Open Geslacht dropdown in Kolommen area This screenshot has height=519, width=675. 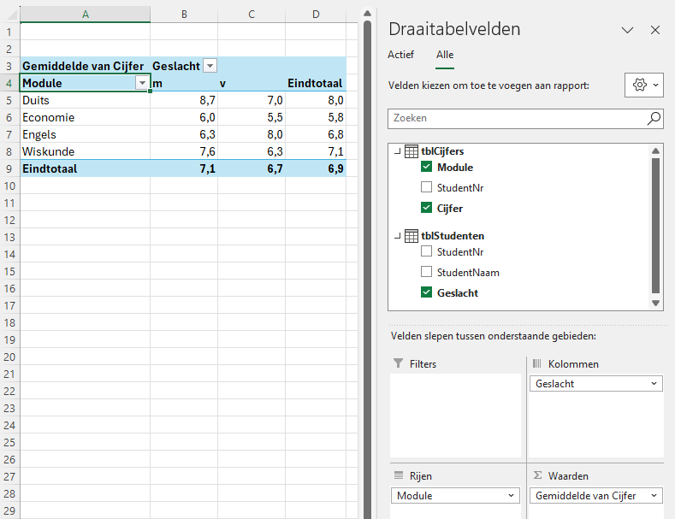[654, 384]
